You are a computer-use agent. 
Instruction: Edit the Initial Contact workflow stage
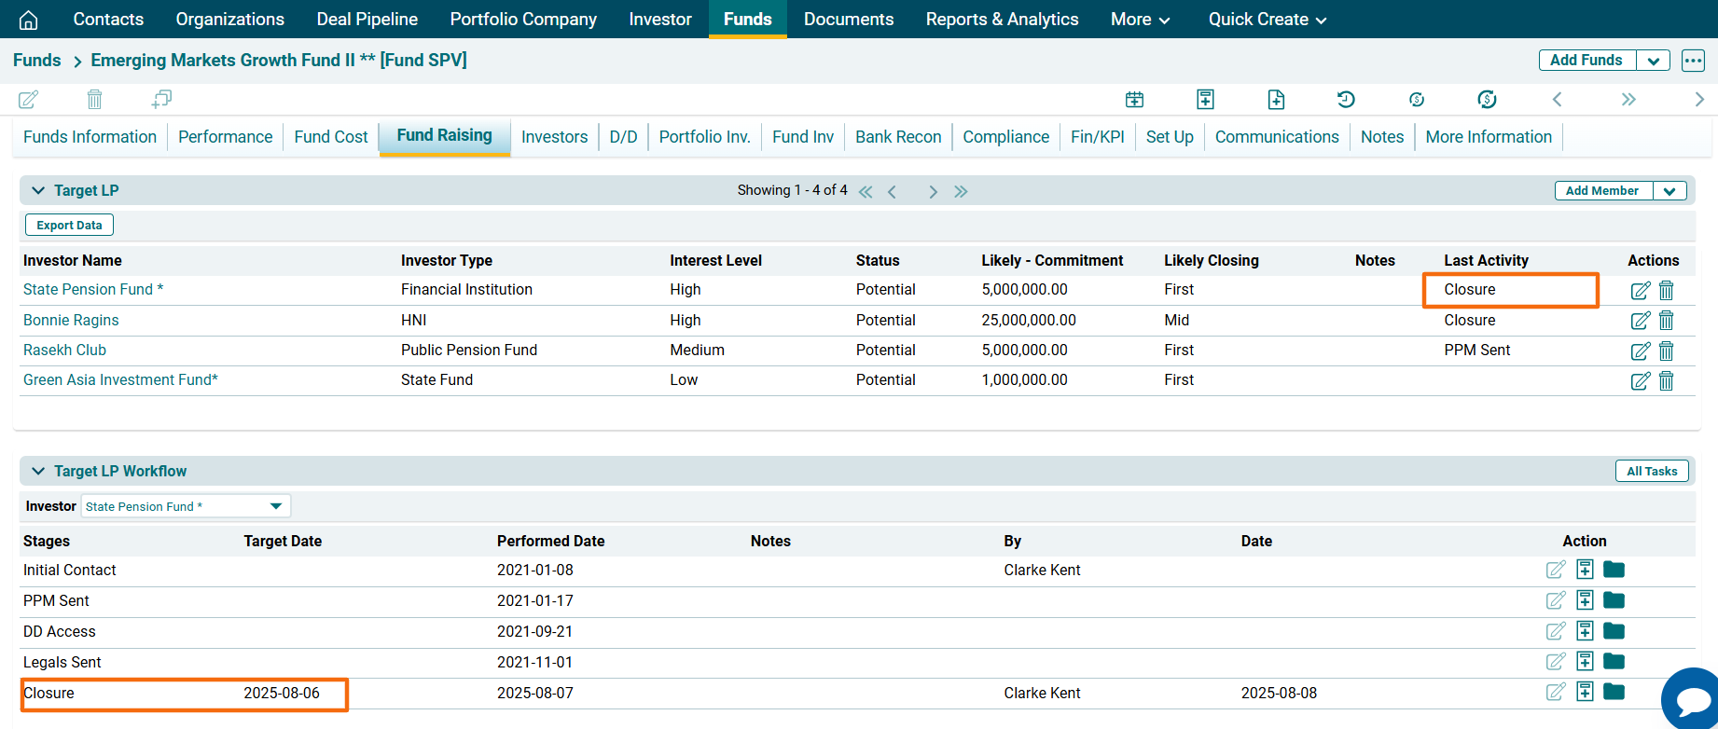click(x=1556, y=570)
